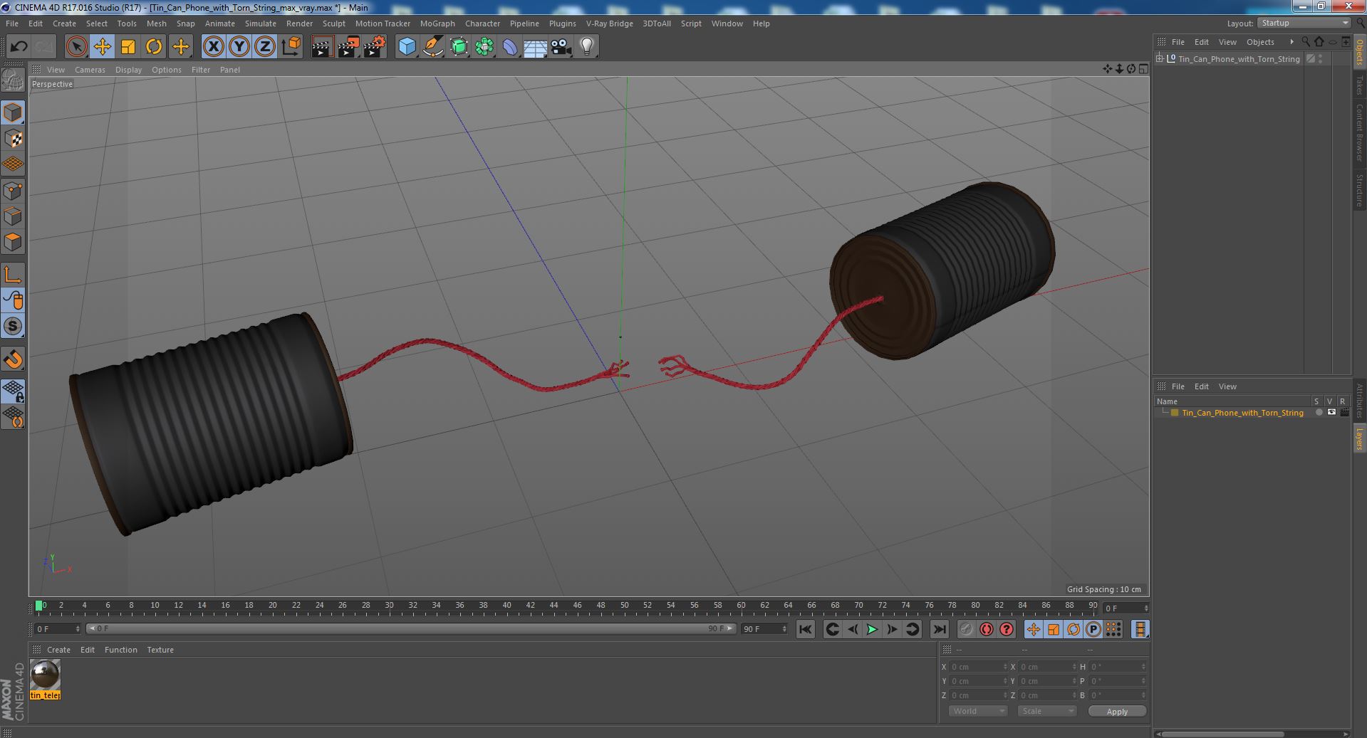1367x738 pixels.
Task: Open viewport Display menu
Action: pos(128,70)
